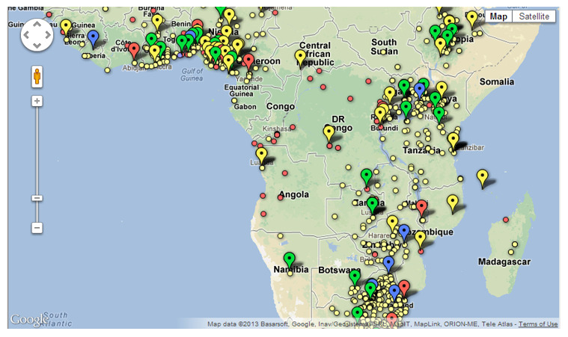This screenshot has height=337, width=568.
Task: Zoom in with the plus button
Action: (x=37, y=100)
